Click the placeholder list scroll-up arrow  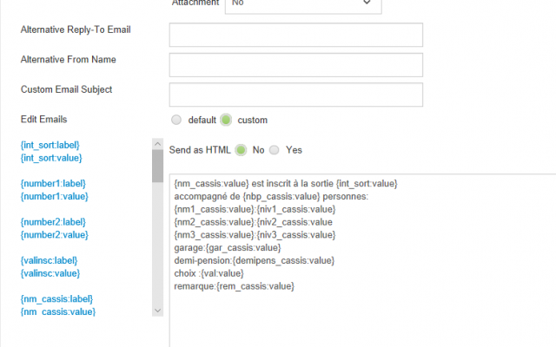pos(158,144)
